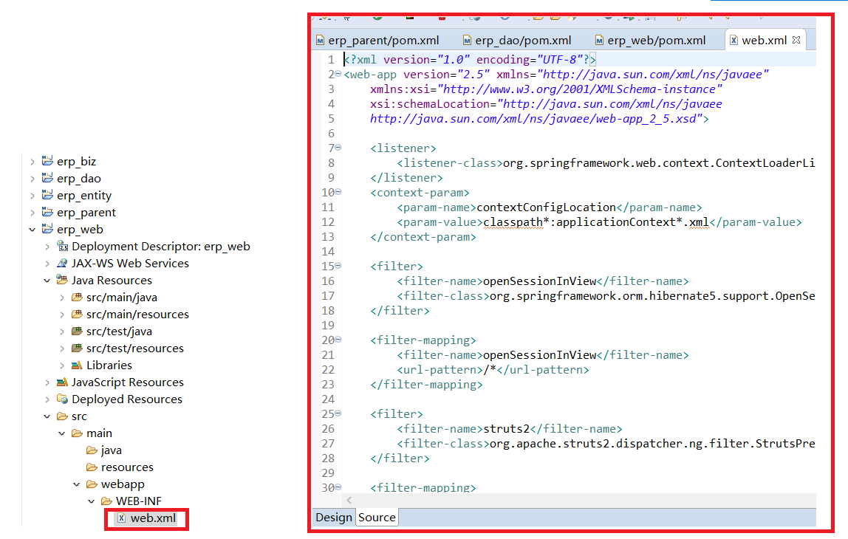Click the java folder icon under main

click(x=92, y=450)
